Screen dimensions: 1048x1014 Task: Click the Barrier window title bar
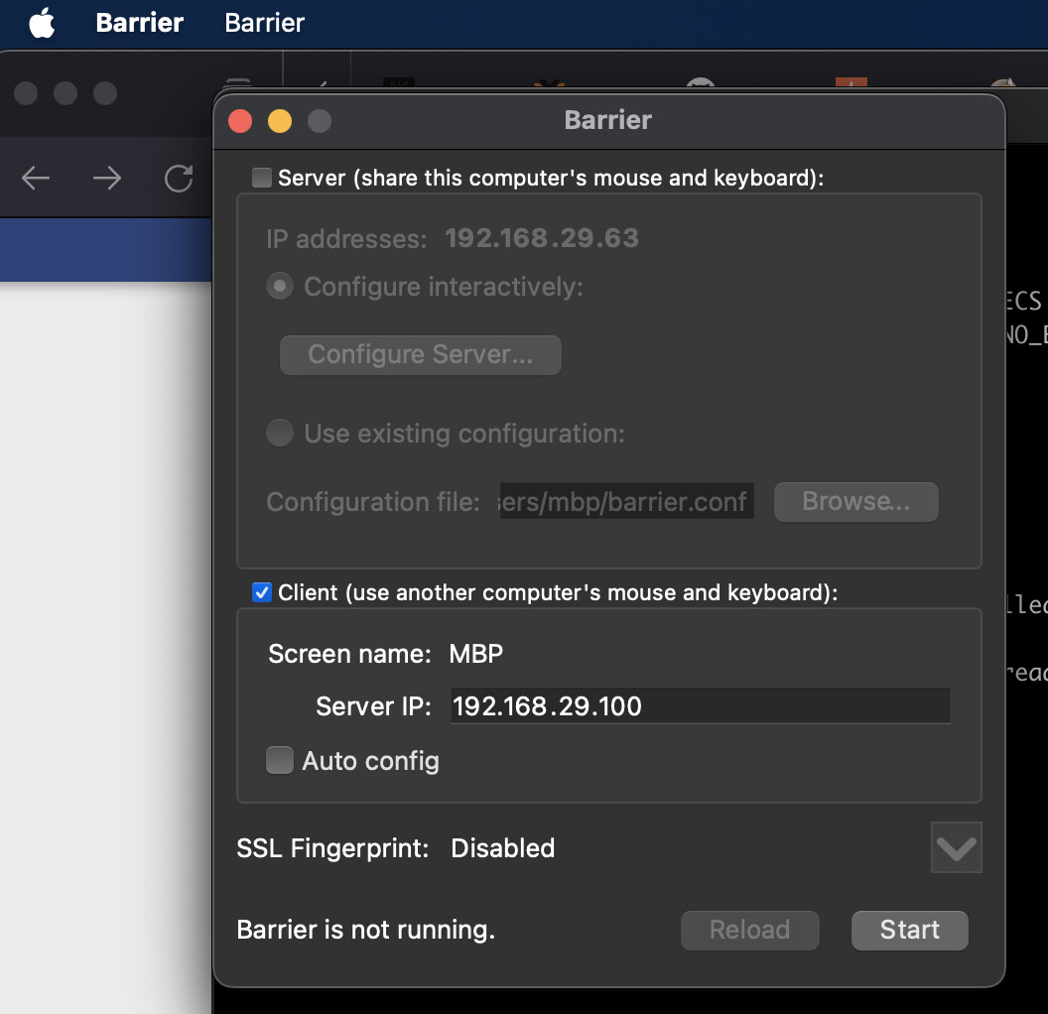point(608,119)
